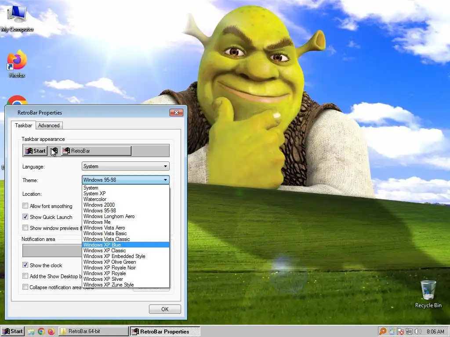Click the preview Start button in Taskbar appearance
Screen dimensions: 450x337
(35, 151)
